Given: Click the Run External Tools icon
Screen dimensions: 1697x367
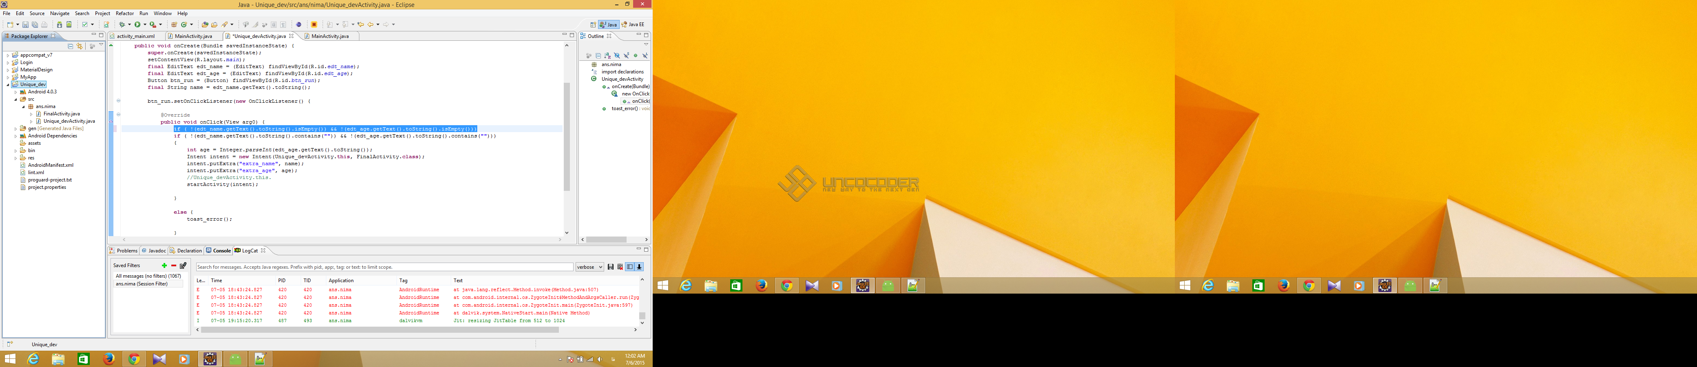Looking at the screenshot, I should [x=152, y=25].
